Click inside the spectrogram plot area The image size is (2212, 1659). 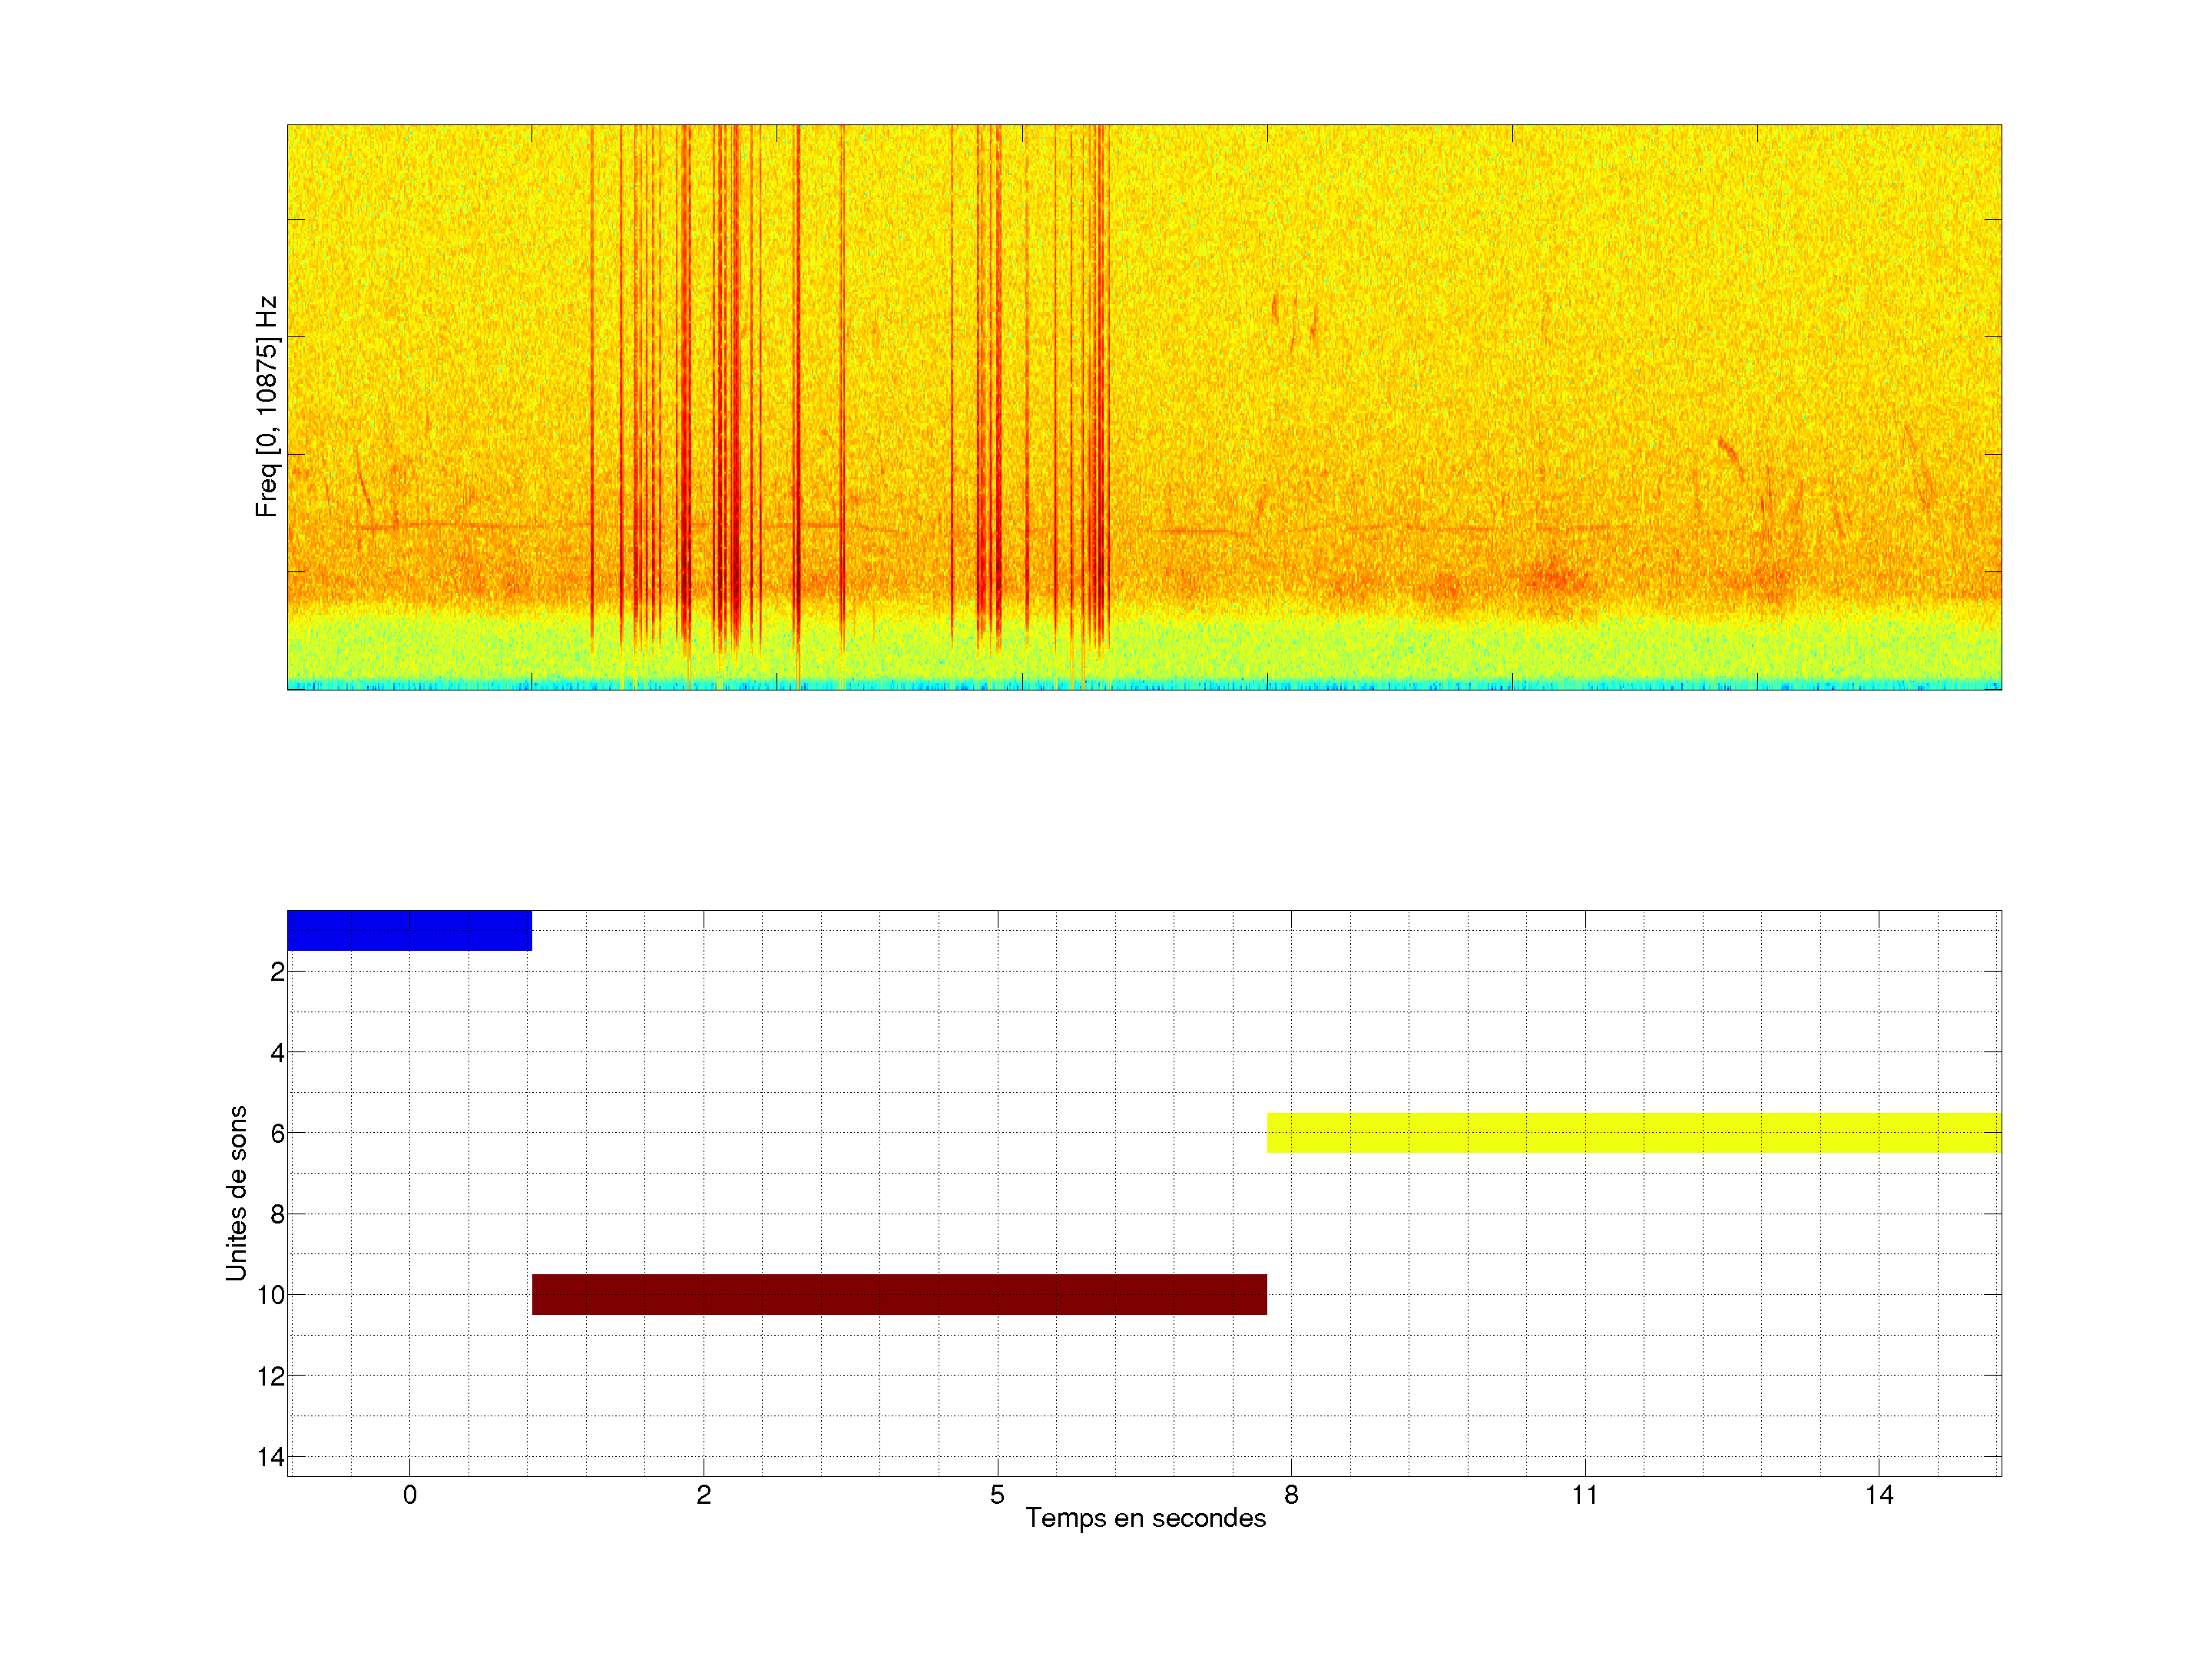coord(1144,407)
